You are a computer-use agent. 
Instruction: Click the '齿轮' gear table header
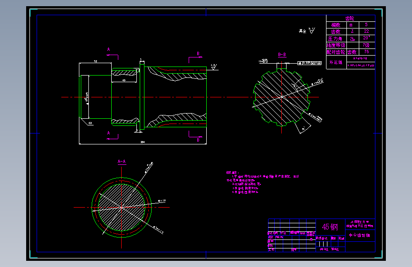350,19
